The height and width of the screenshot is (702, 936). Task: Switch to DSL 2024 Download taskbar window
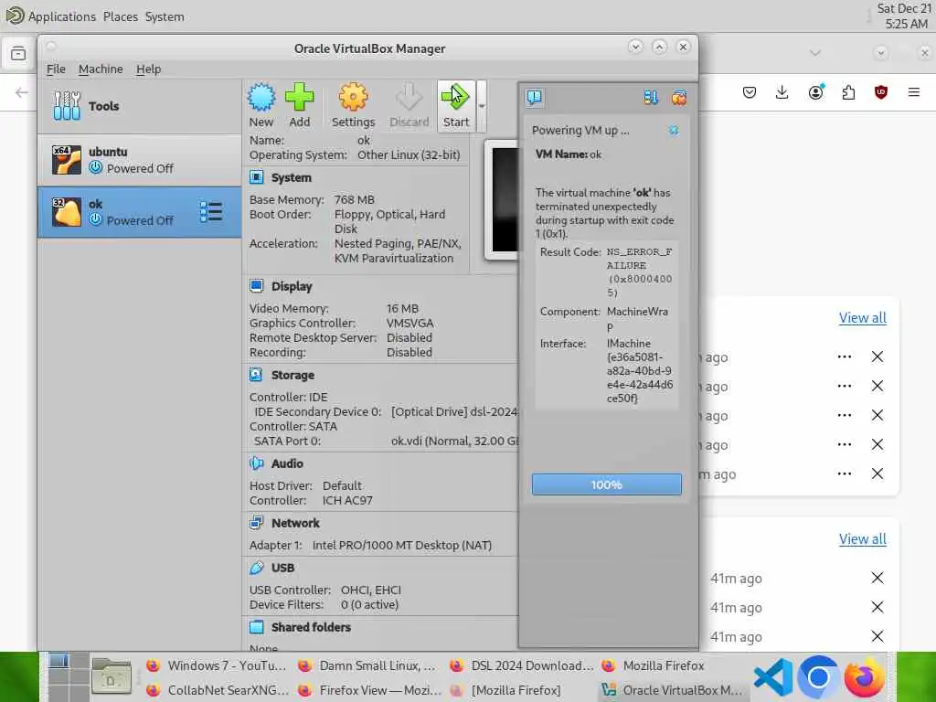click(x=521, y=665)
